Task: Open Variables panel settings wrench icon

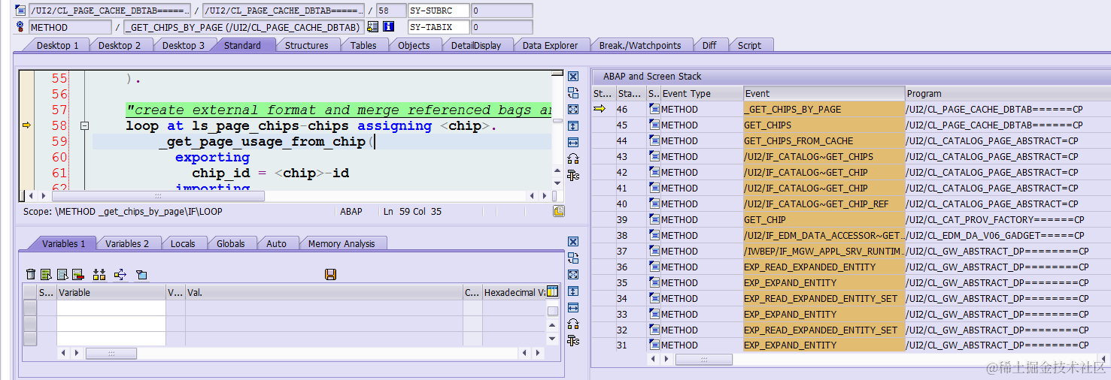Action: (573, 340)
